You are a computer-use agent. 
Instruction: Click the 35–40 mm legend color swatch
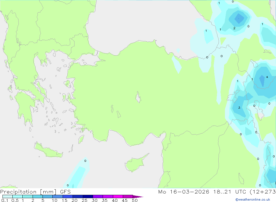[108, 196]
